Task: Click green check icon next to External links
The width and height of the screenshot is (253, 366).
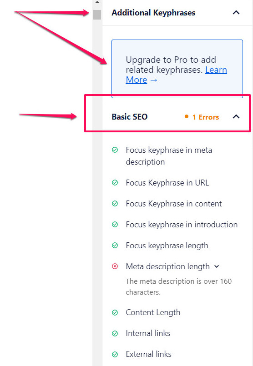Action: click(115, 354)
